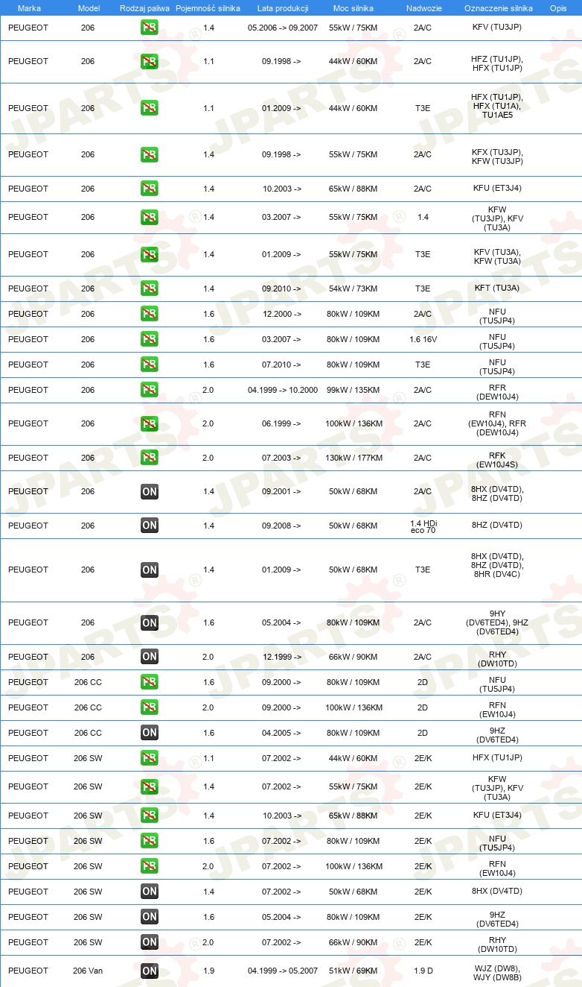
Task: Click the PB icon in the 54kW / 73KM row
Action: coord(150,288)
